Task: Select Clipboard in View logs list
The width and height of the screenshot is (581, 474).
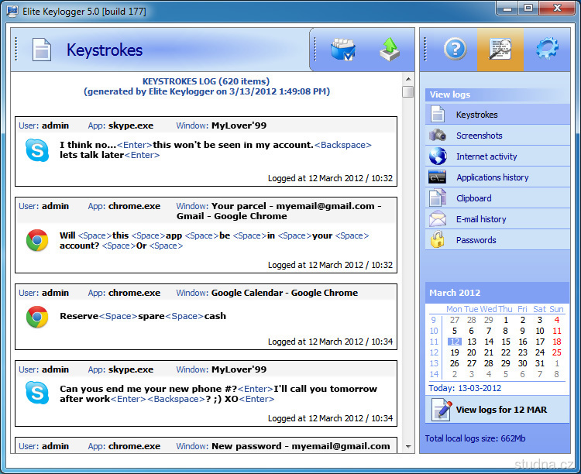Action: (473, 198)
